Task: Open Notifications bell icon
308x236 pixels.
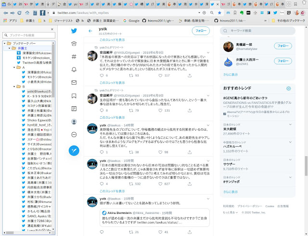Action: 74,69
